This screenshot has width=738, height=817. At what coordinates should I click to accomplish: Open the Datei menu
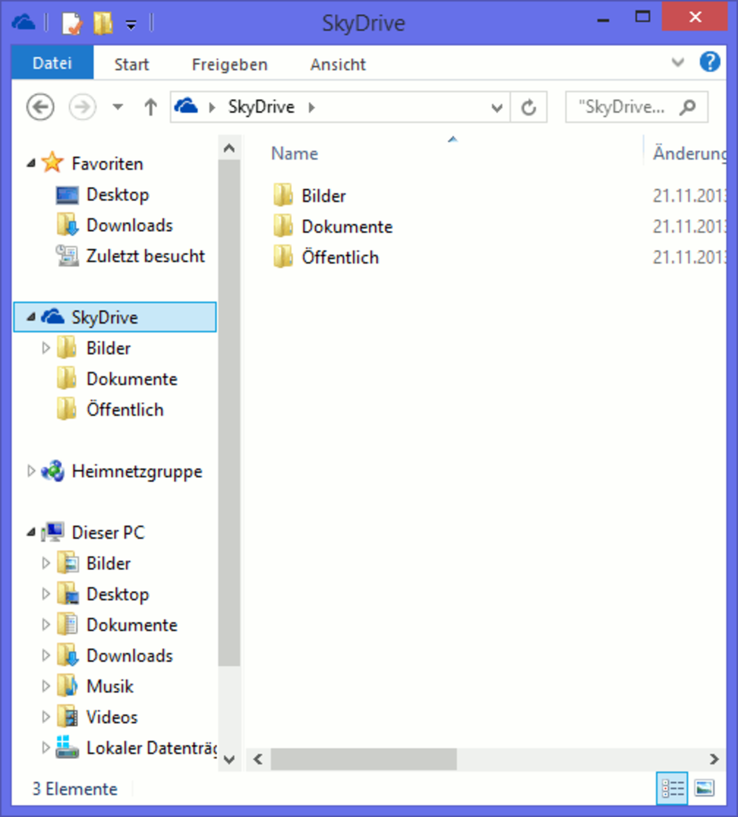point(52,63)
